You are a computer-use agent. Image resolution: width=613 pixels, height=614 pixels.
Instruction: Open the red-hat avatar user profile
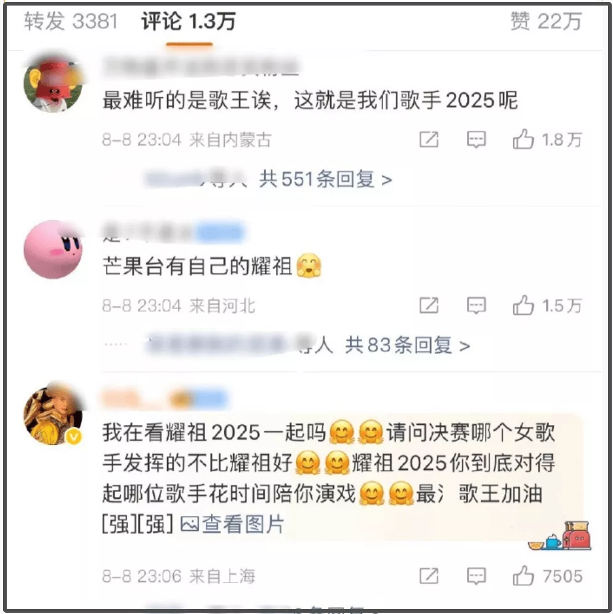(53, 83)
